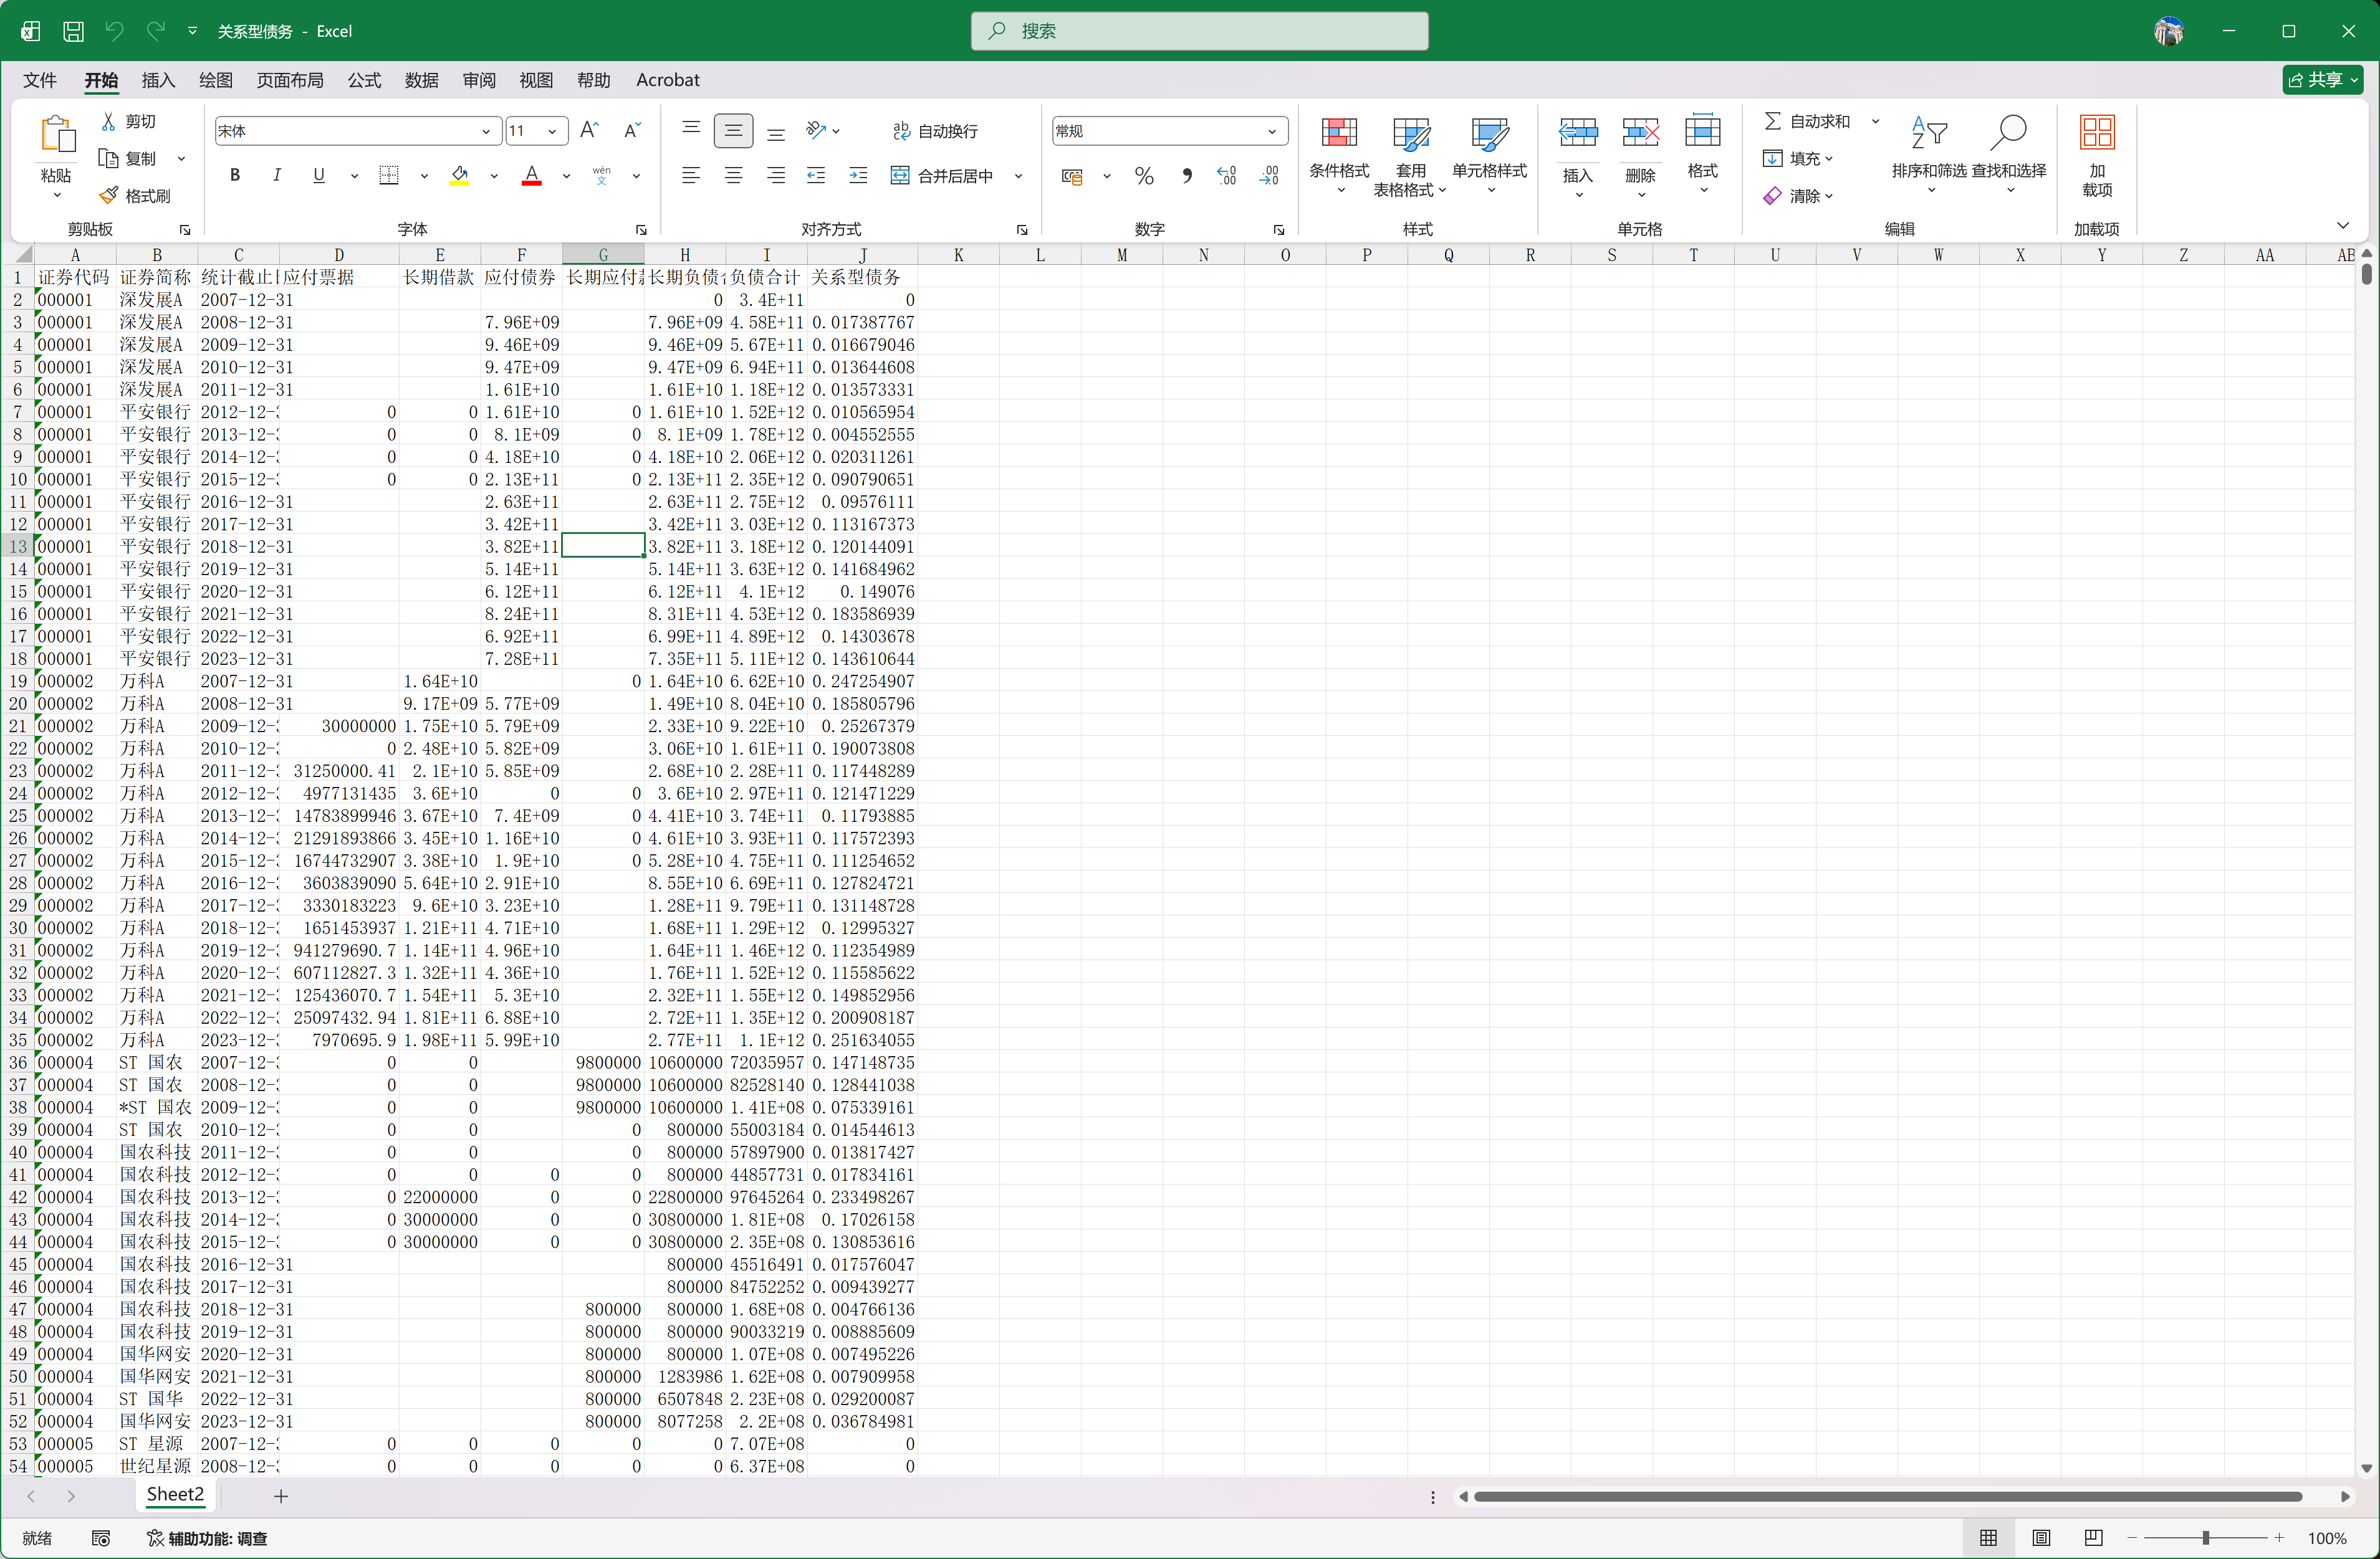The image size is (2380, 1559).
Task: Click the Merge and Center icon
Action: (900, 176)
